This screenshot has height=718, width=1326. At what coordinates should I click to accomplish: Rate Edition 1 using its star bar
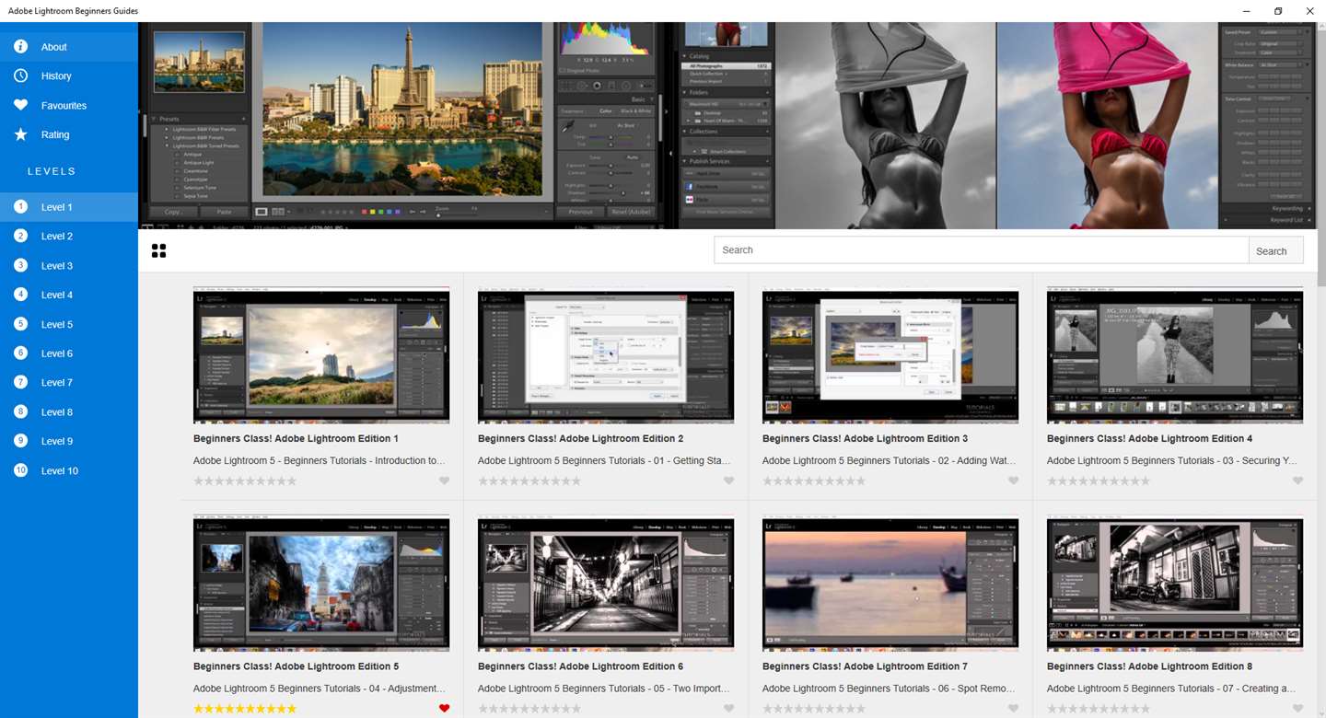pos(245,481)
